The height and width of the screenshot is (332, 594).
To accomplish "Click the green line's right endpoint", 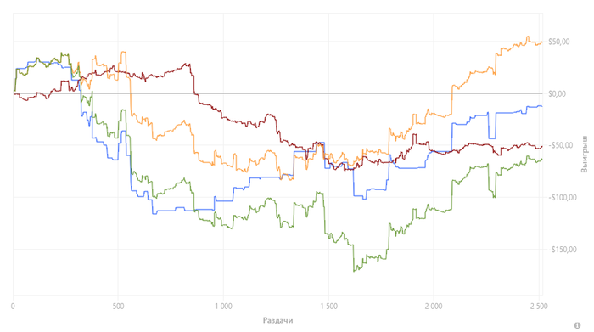I will 542,159.
